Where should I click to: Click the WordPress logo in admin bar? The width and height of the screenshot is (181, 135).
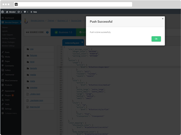click(x=3, y=12)
